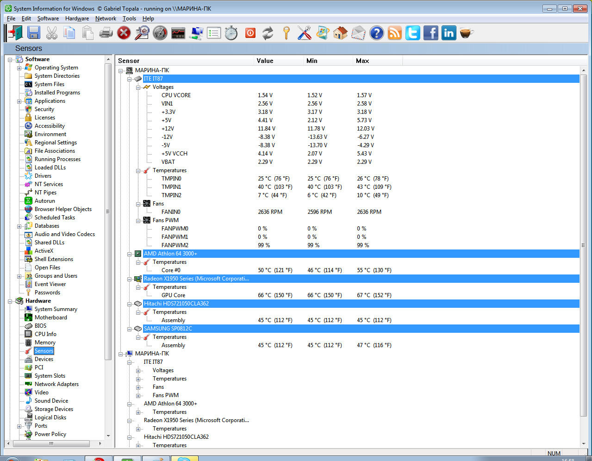Viewport: 592px width, 461px height.
Task: Expand the Ports node in Hardware
Action: pyautogui.click(x=19, y=426)
